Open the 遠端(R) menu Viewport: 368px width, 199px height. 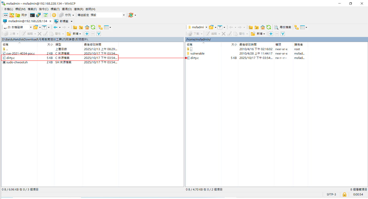tap(79, 9)
